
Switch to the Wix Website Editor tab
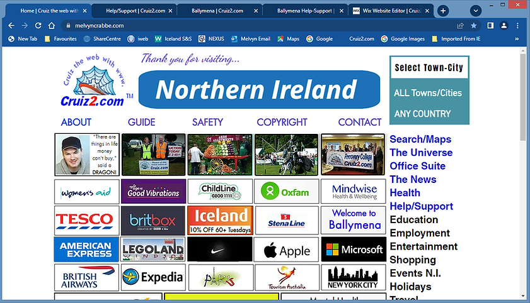391,11
